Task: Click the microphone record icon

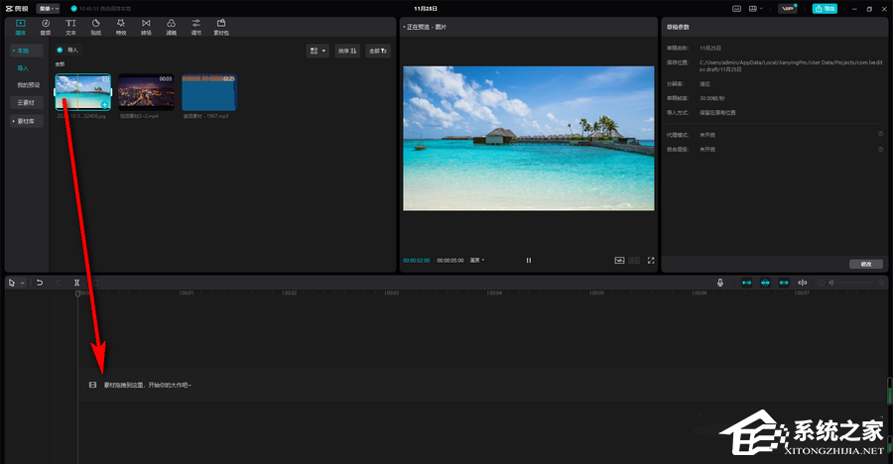Action: (720, 283)
